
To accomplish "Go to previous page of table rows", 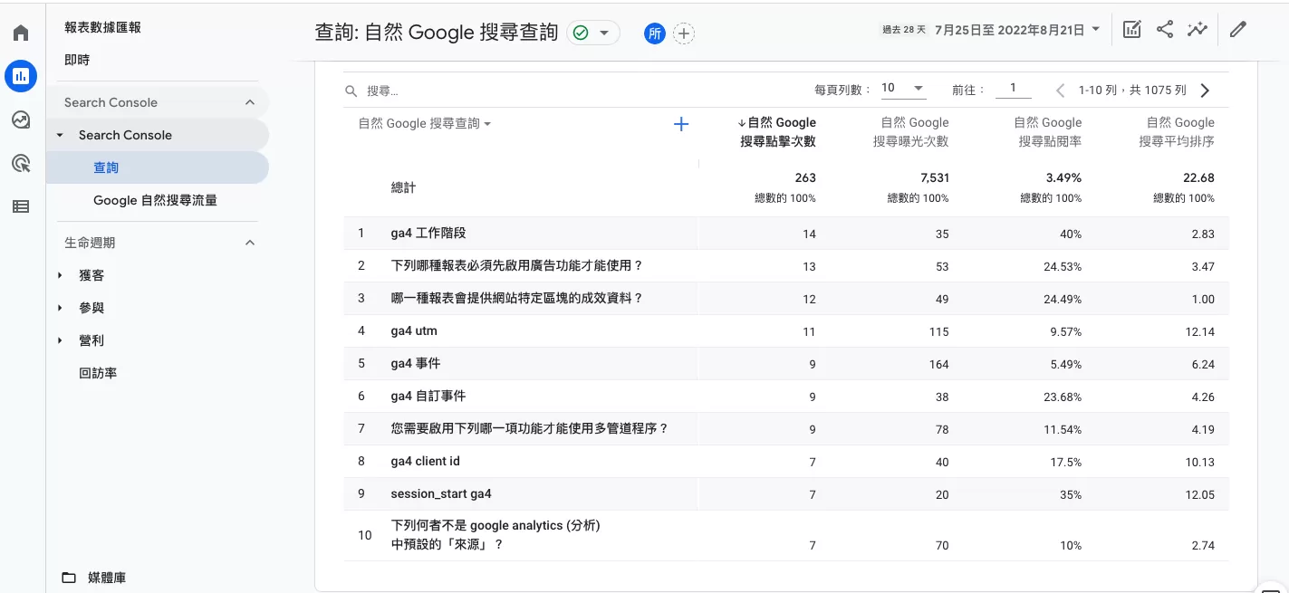I will click(x=1060, y=91).
